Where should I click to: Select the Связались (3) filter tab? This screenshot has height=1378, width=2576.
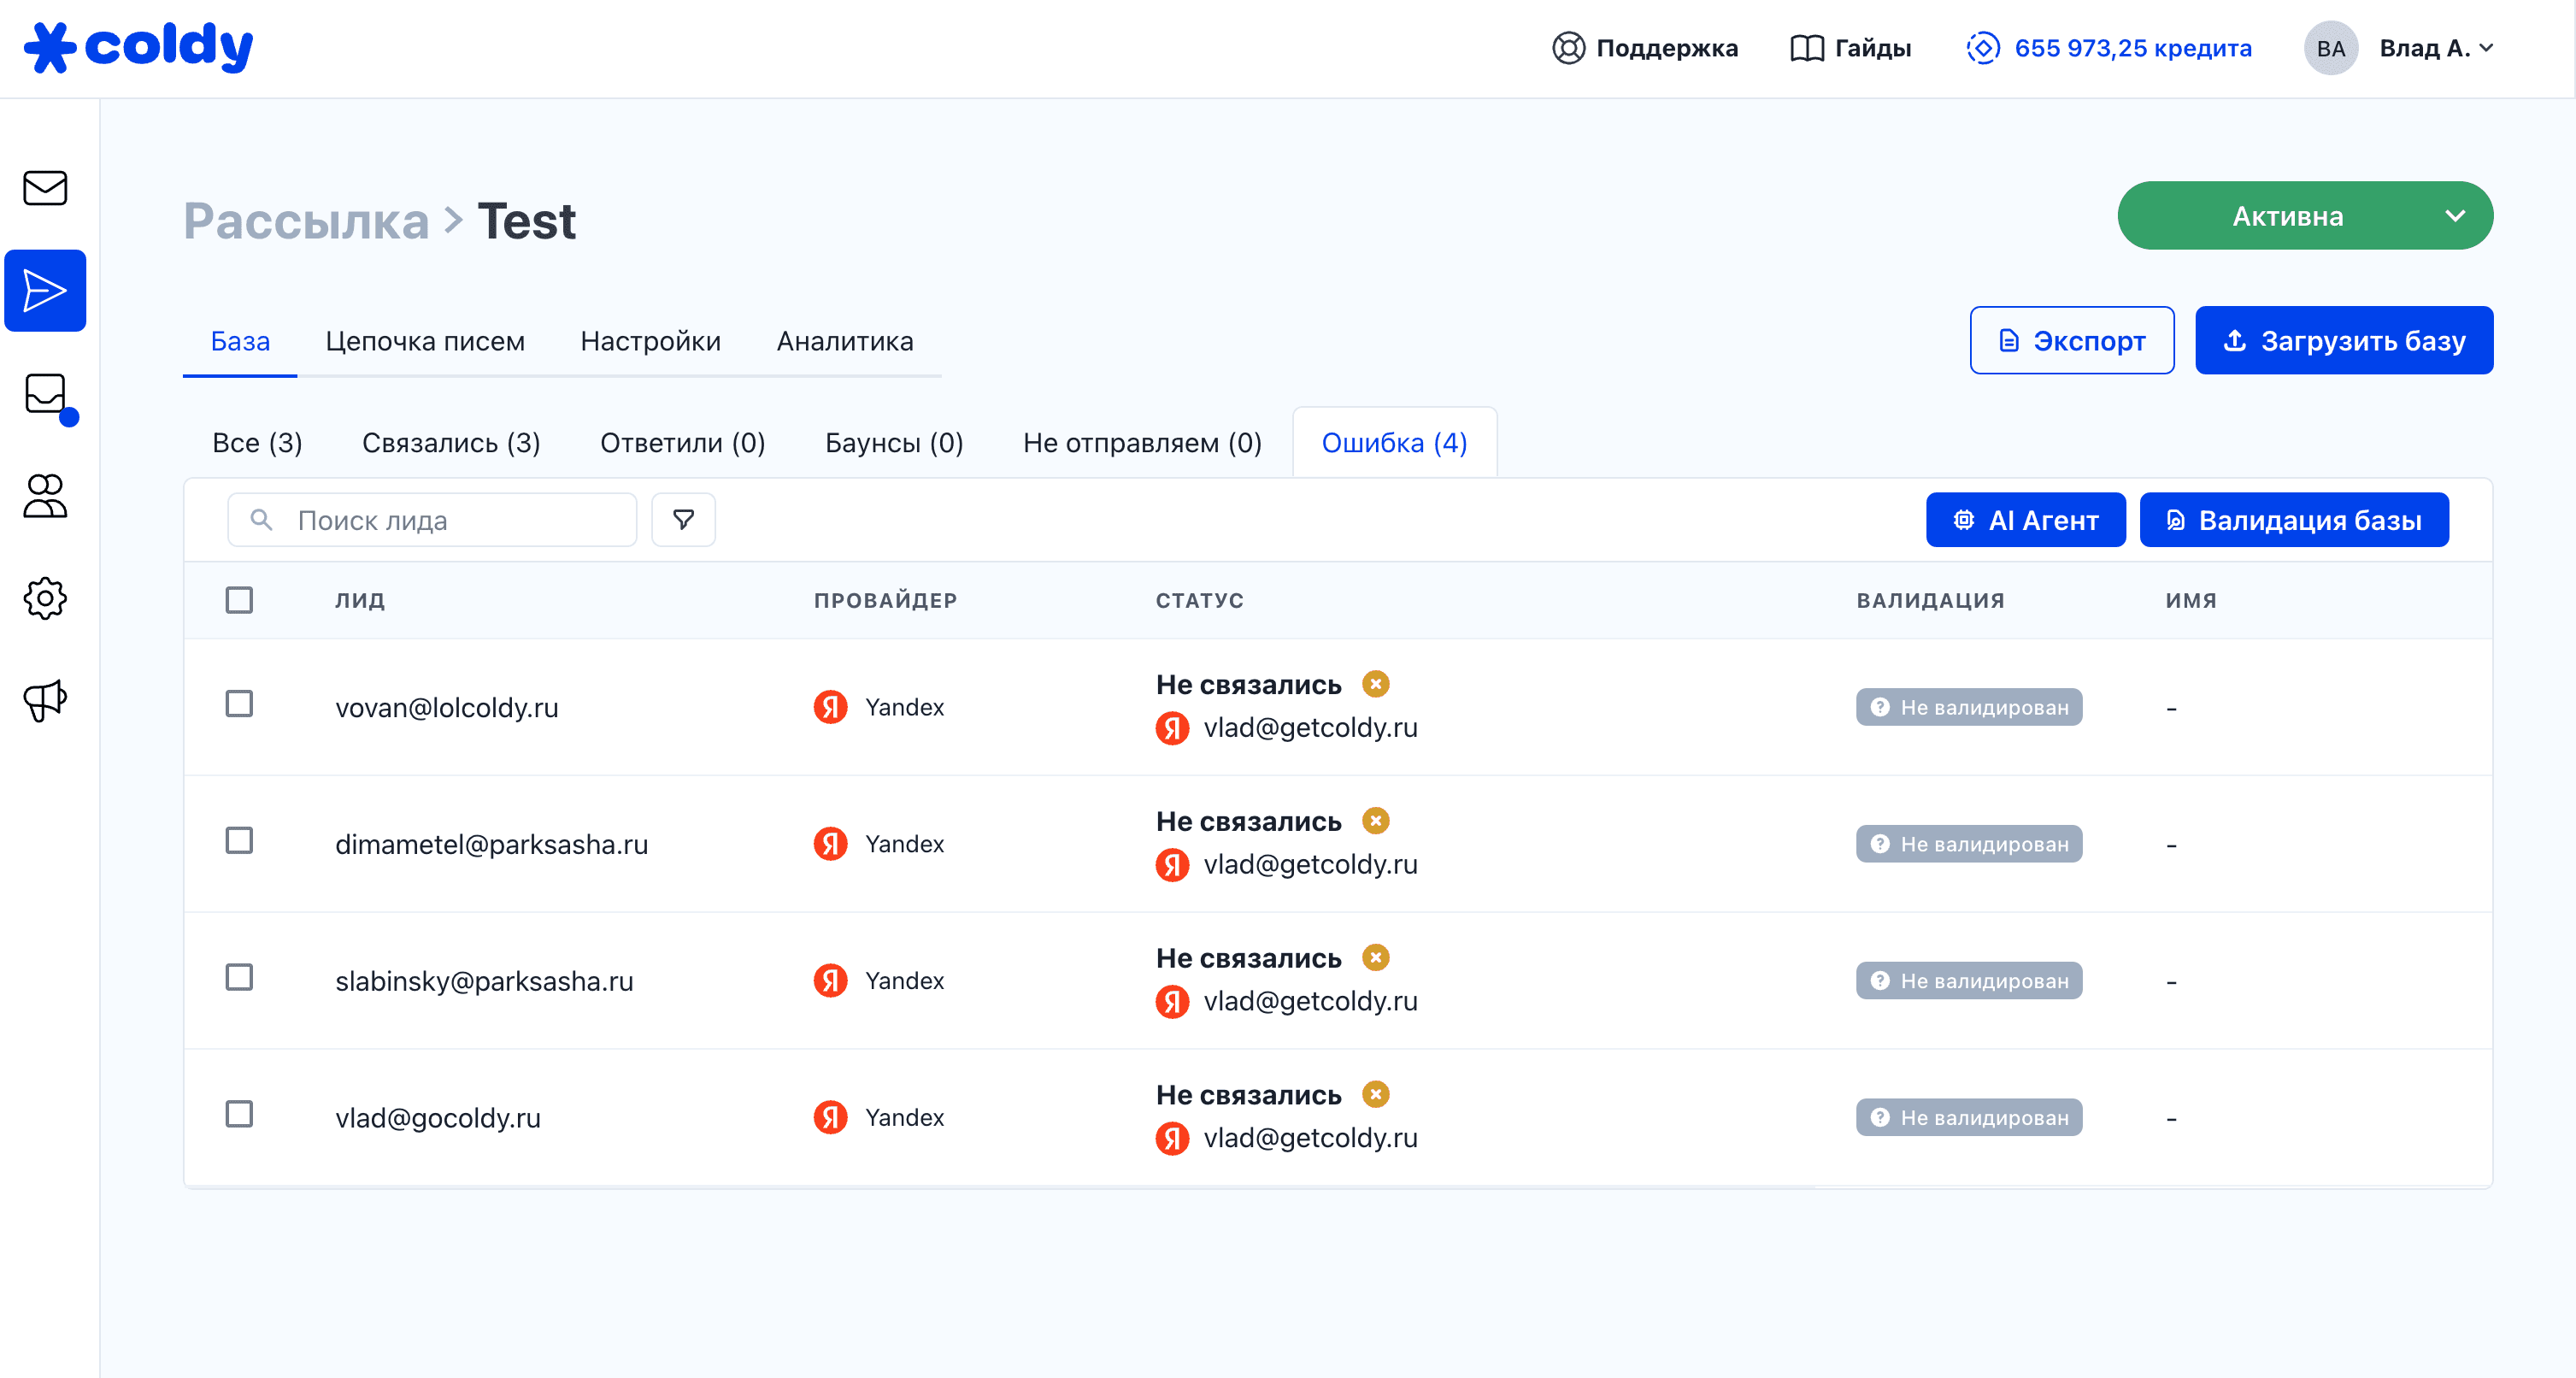click(451, 443)
